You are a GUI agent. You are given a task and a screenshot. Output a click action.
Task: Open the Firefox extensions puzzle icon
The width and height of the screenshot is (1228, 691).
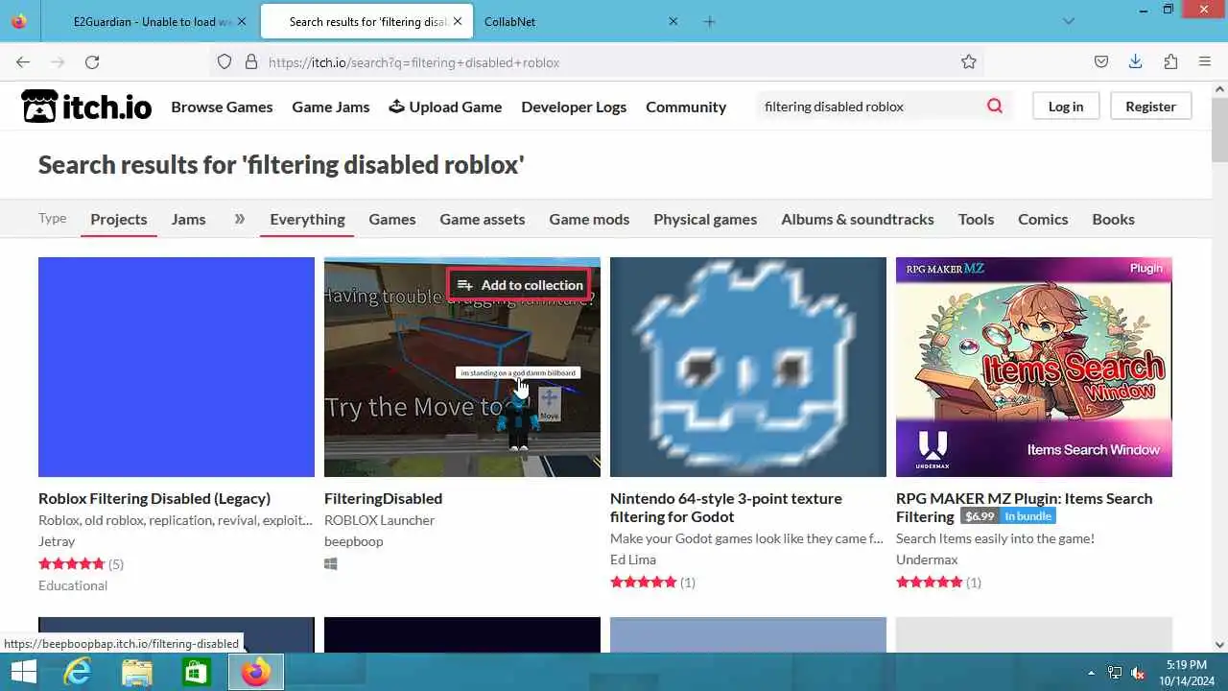(x=1170, y=62)
